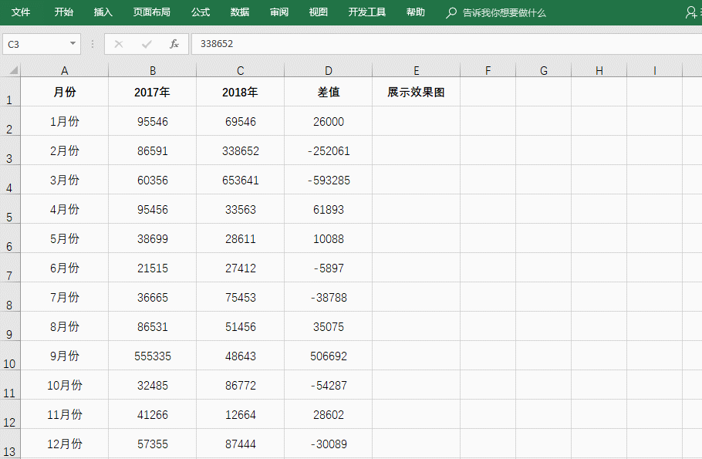Select cell D5 containing 61893
702x459 pixels.
(328, 209)
